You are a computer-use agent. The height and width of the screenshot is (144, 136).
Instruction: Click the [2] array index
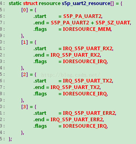25,74
